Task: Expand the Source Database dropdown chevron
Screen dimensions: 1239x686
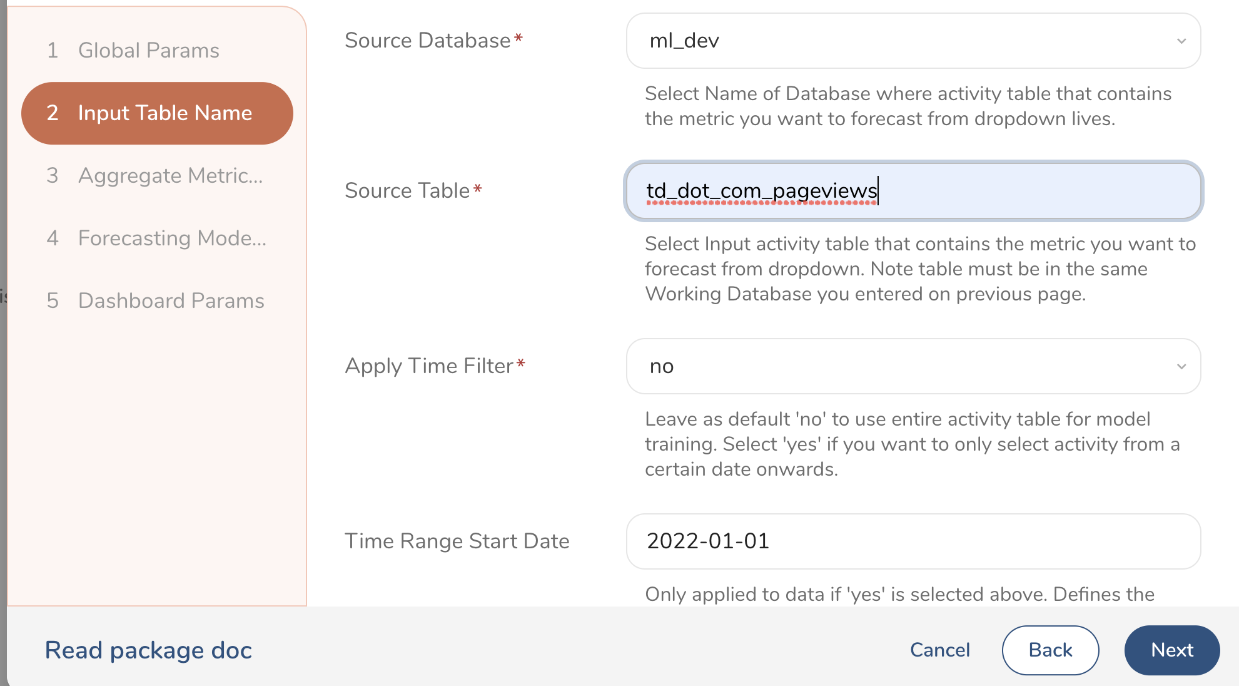Action: tap(1181, 41)
